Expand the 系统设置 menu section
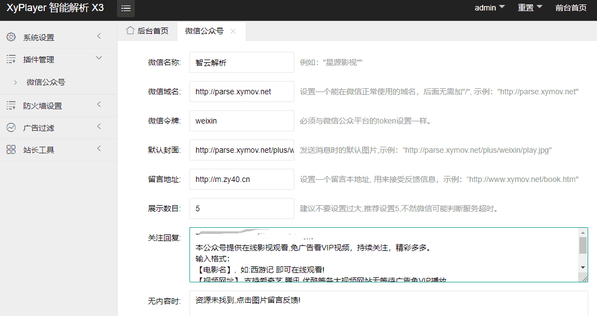The image size is (597, 316). click(x=99, y=36)
